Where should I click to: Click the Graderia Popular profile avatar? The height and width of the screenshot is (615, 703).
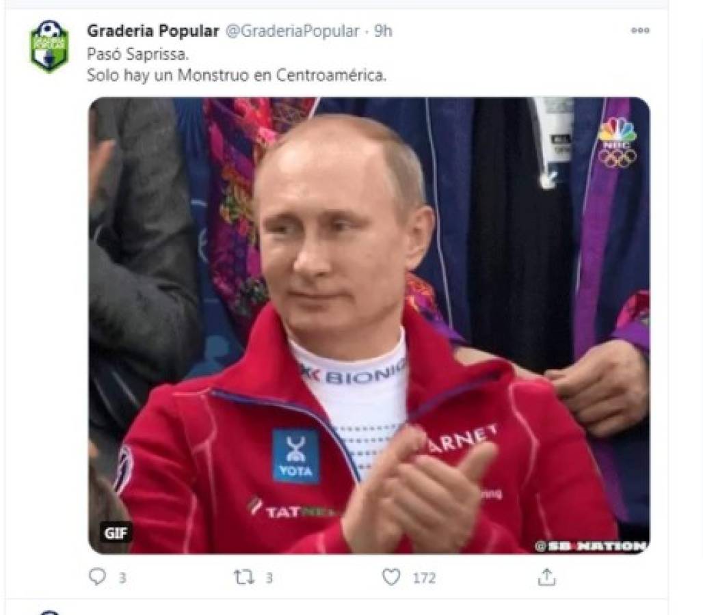[x=49, y=46]
